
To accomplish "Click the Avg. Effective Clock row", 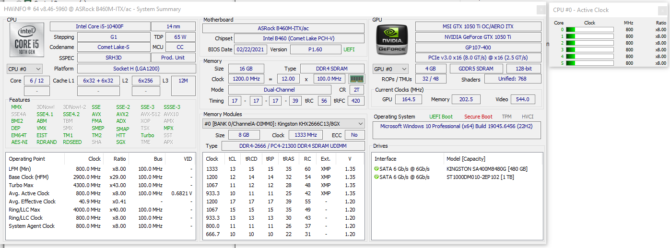I will [101, 201].
